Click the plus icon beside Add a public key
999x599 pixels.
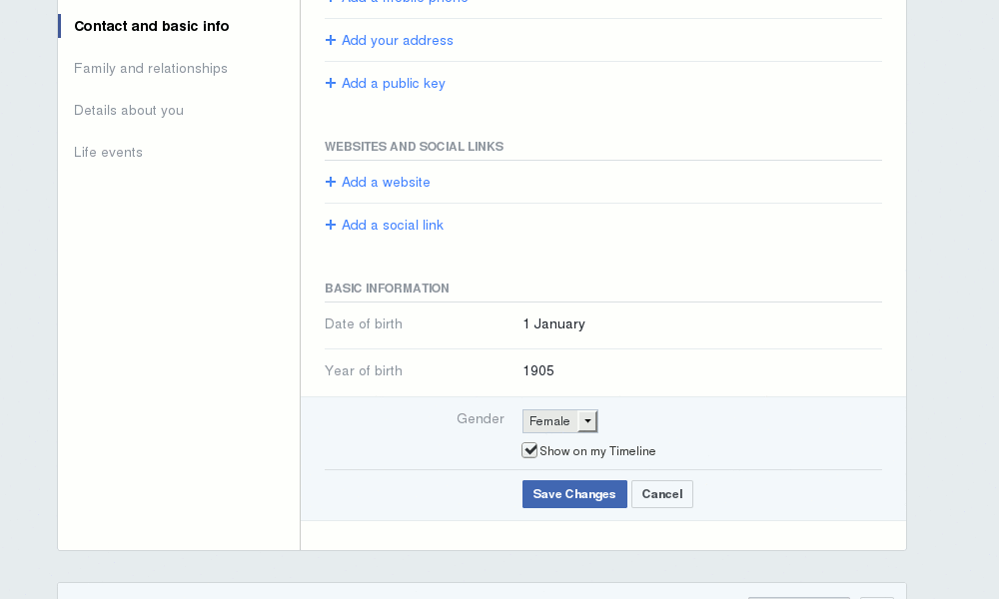[331, 84]
